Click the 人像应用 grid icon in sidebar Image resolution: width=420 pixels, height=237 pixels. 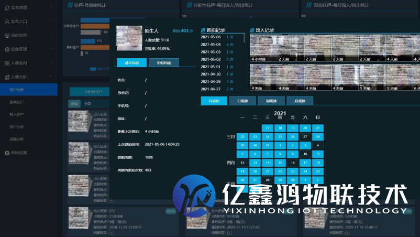pos(7,63)
